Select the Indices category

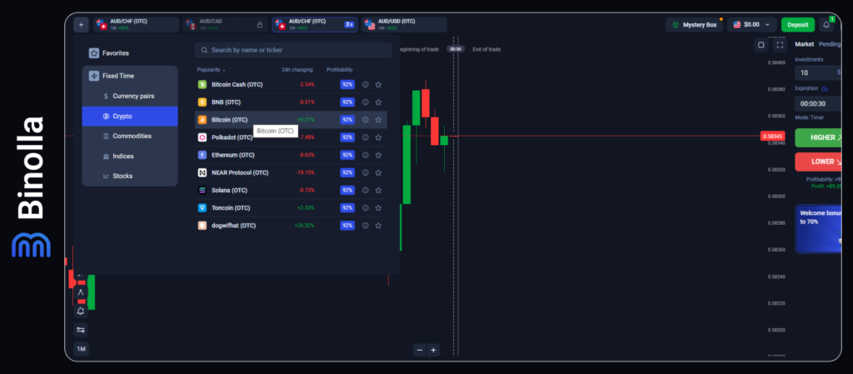tap(130, 156)
